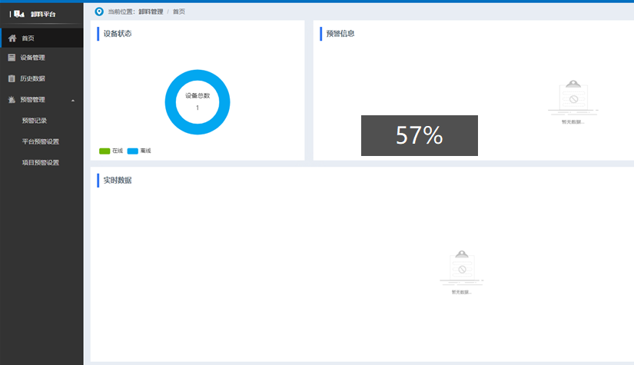Click the location pin icon in breadcrumb
The image size is (634, 365).
[98, 12]
